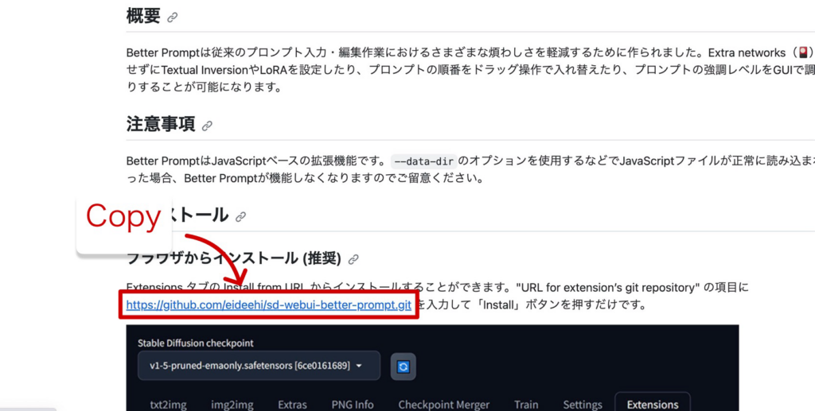Open the Train tab

click(526, 404)
